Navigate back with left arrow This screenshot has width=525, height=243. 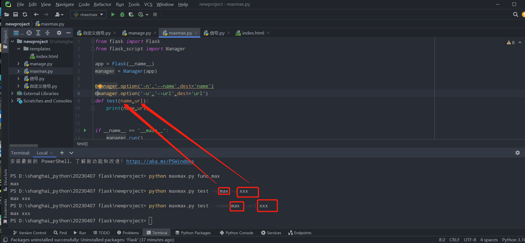[x=36, y=14]
